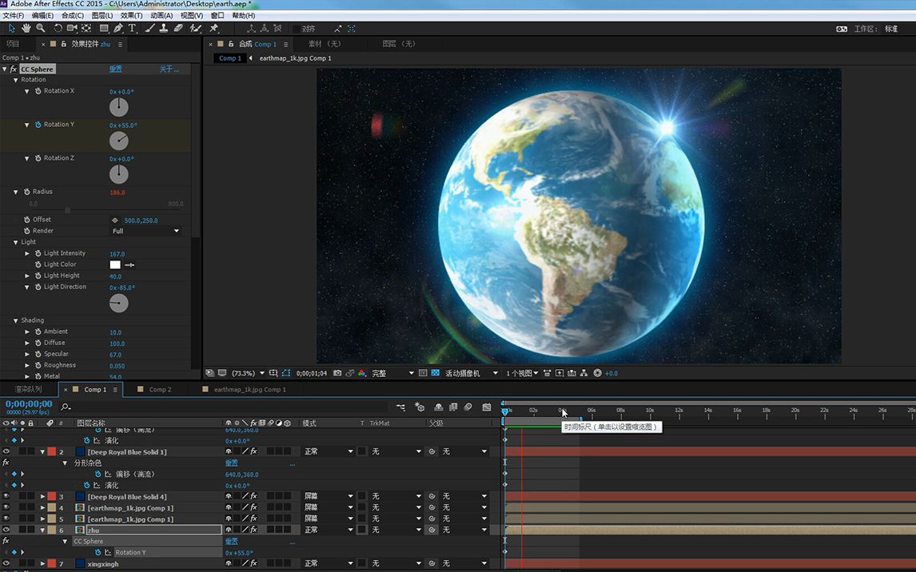Screen dimensions: 916x572
Task: Toggle visibility of xingxingh layer
Action: [6, 564]
